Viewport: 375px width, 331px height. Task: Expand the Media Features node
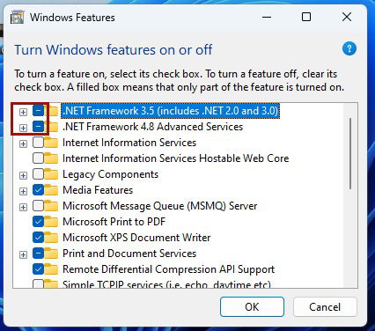23,191
